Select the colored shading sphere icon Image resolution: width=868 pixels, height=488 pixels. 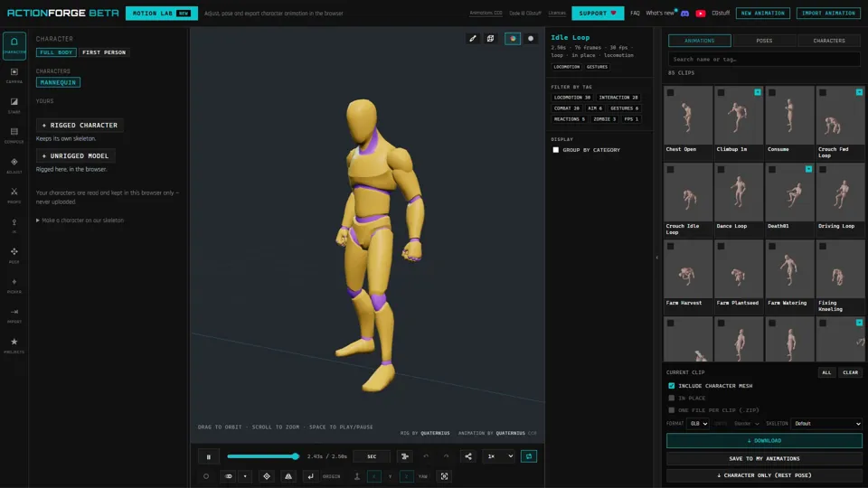[513, 39]
